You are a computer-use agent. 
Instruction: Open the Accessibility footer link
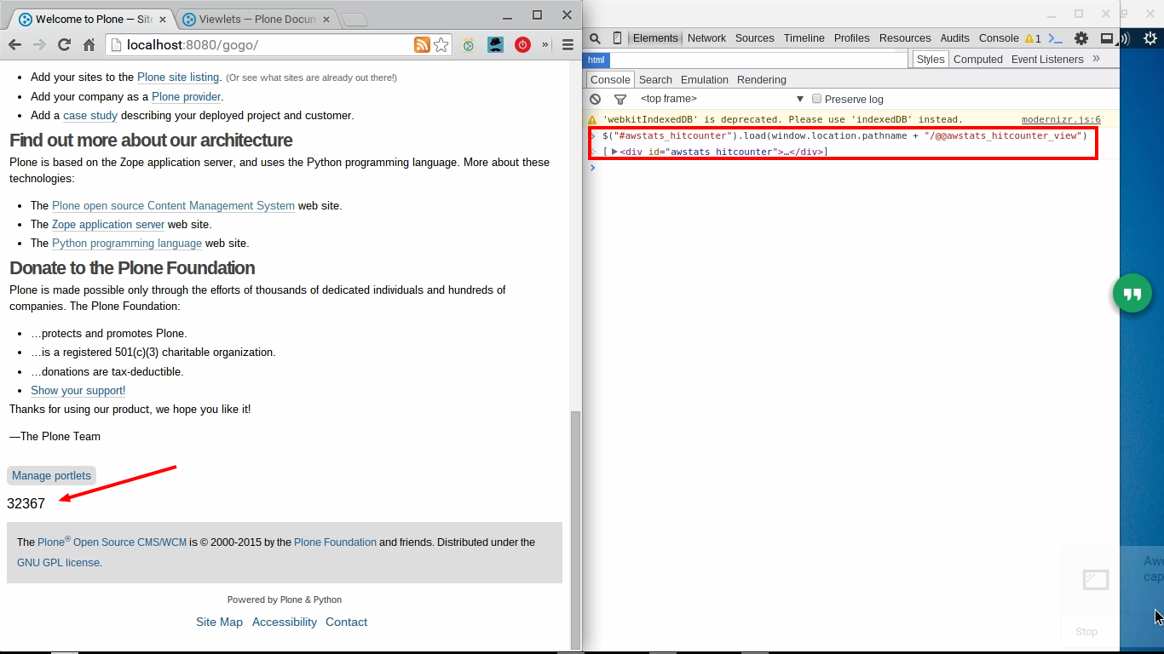click(285, 622)
